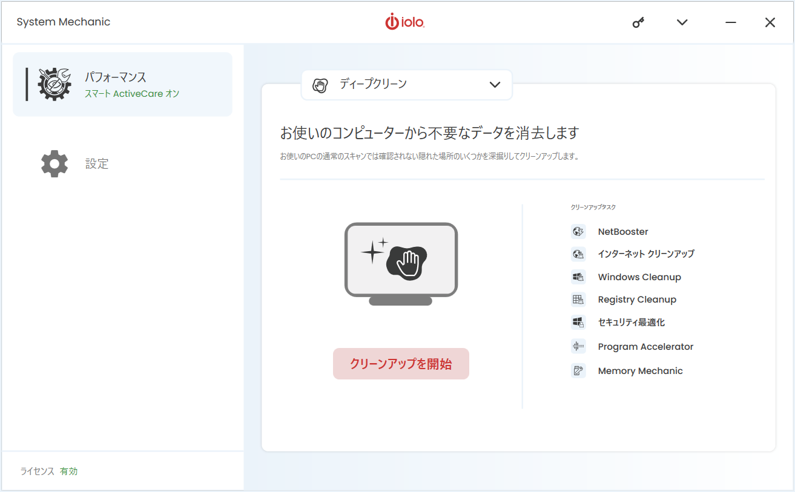Click the パフォーマンス gear-and-wrench icon
Image resolution: width=795 pixels, height=492 pixels.
point(54,84)
